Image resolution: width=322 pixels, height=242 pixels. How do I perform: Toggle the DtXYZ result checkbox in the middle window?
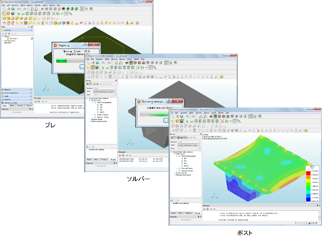point(97,111)
